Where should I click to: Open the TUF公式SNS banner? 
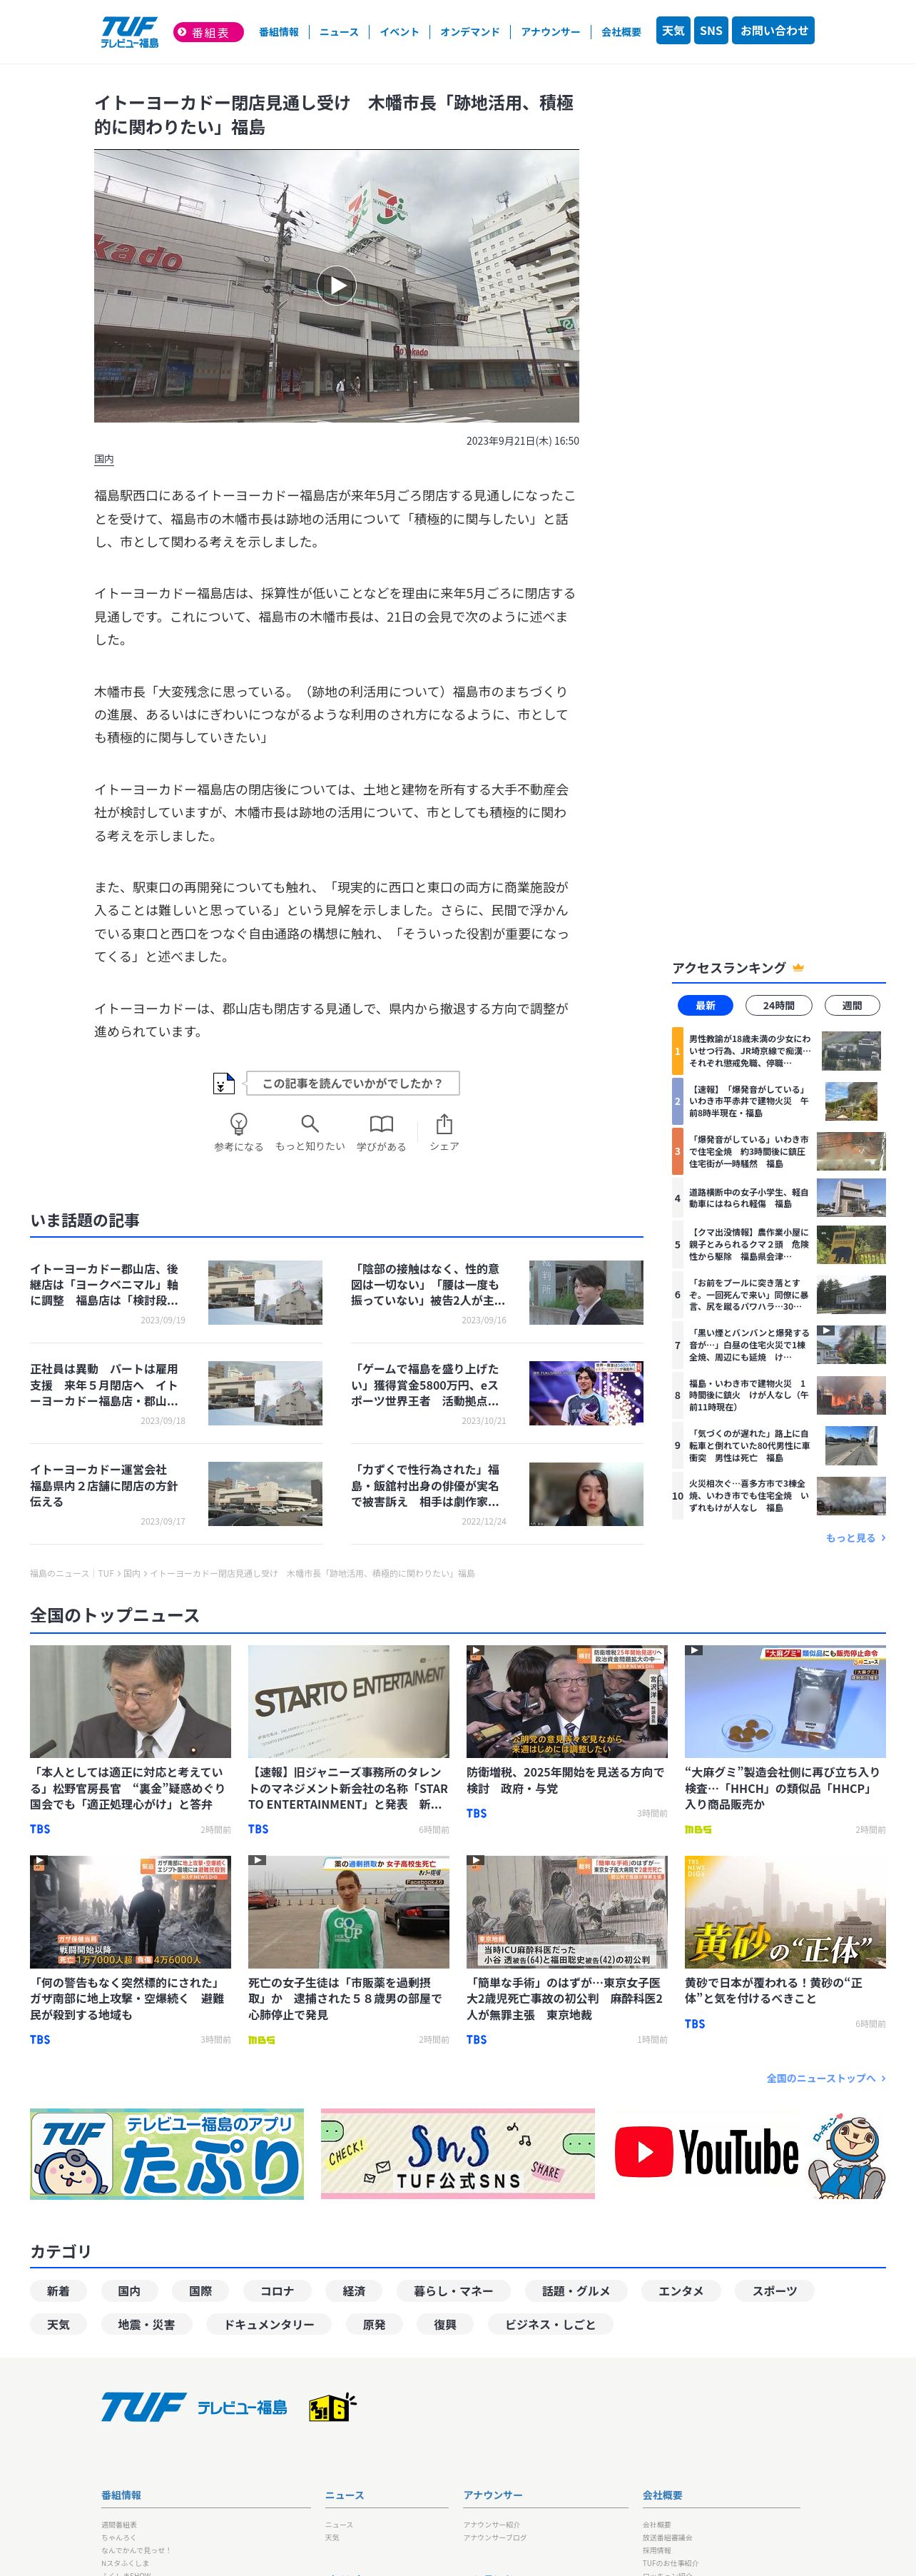(458, 2153)
